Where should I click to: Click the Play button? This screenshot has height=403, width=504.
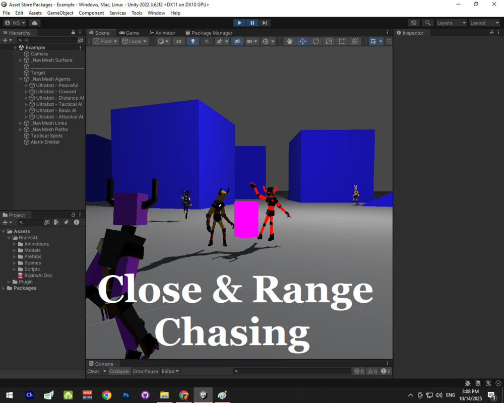point(239,23)
